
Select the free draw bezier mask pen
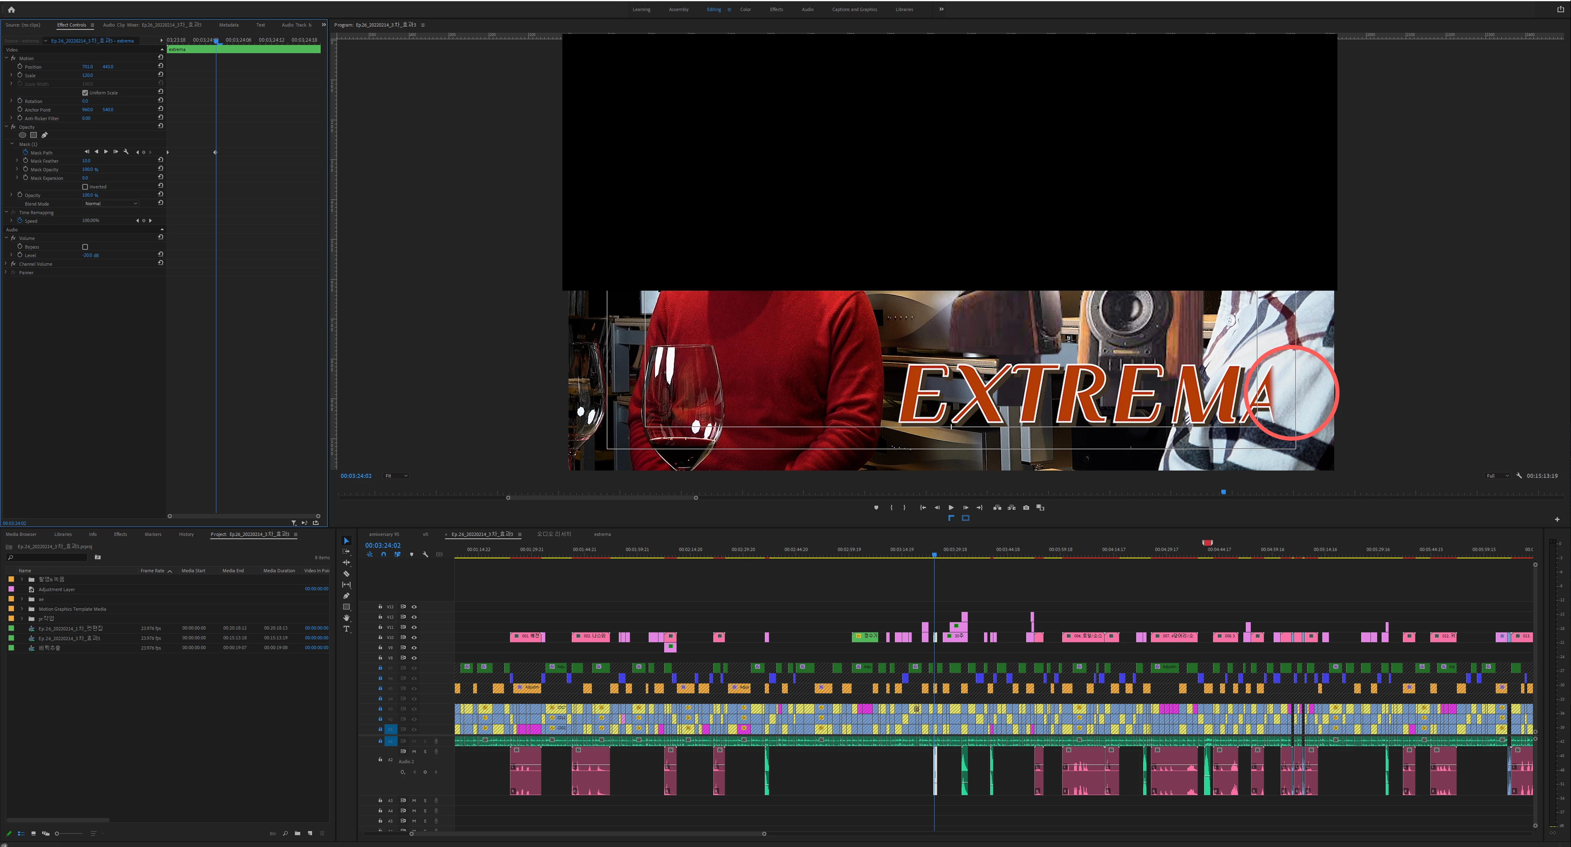[45, 135]
